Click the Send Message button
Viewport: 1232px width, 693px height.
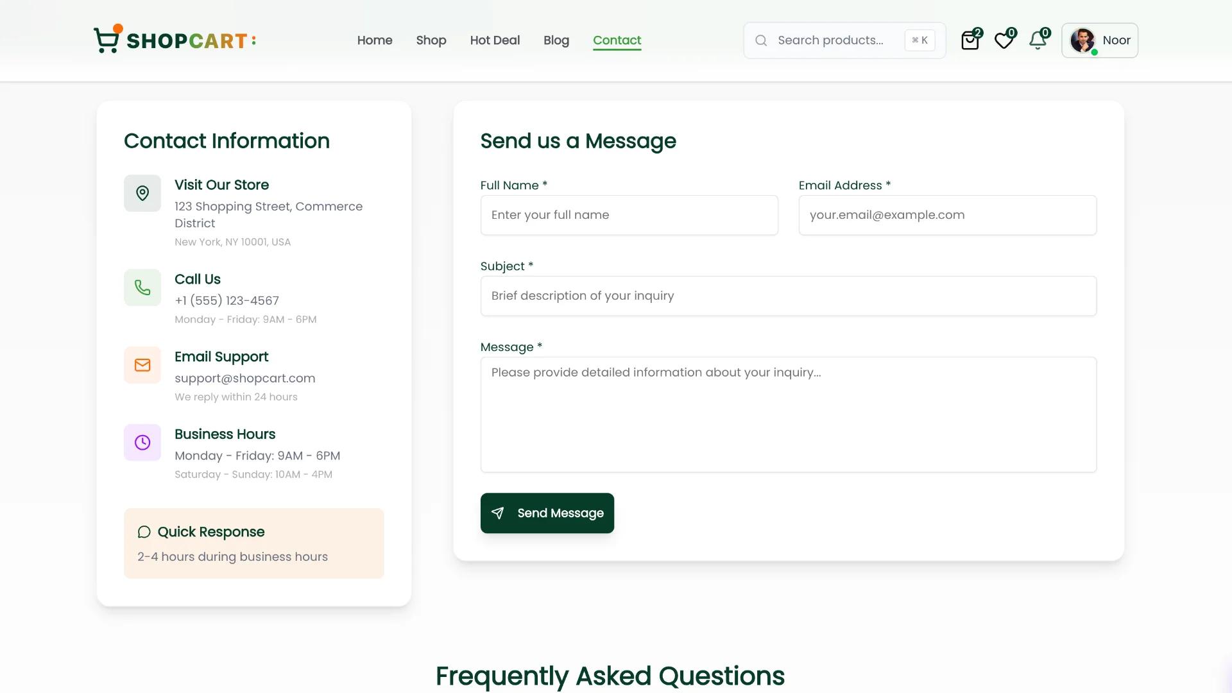pos(547,513)
